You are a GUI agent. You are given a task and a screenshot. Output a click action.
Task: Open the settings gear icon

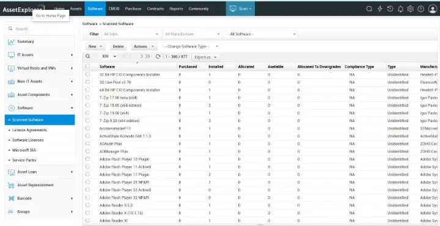point(411,9)
